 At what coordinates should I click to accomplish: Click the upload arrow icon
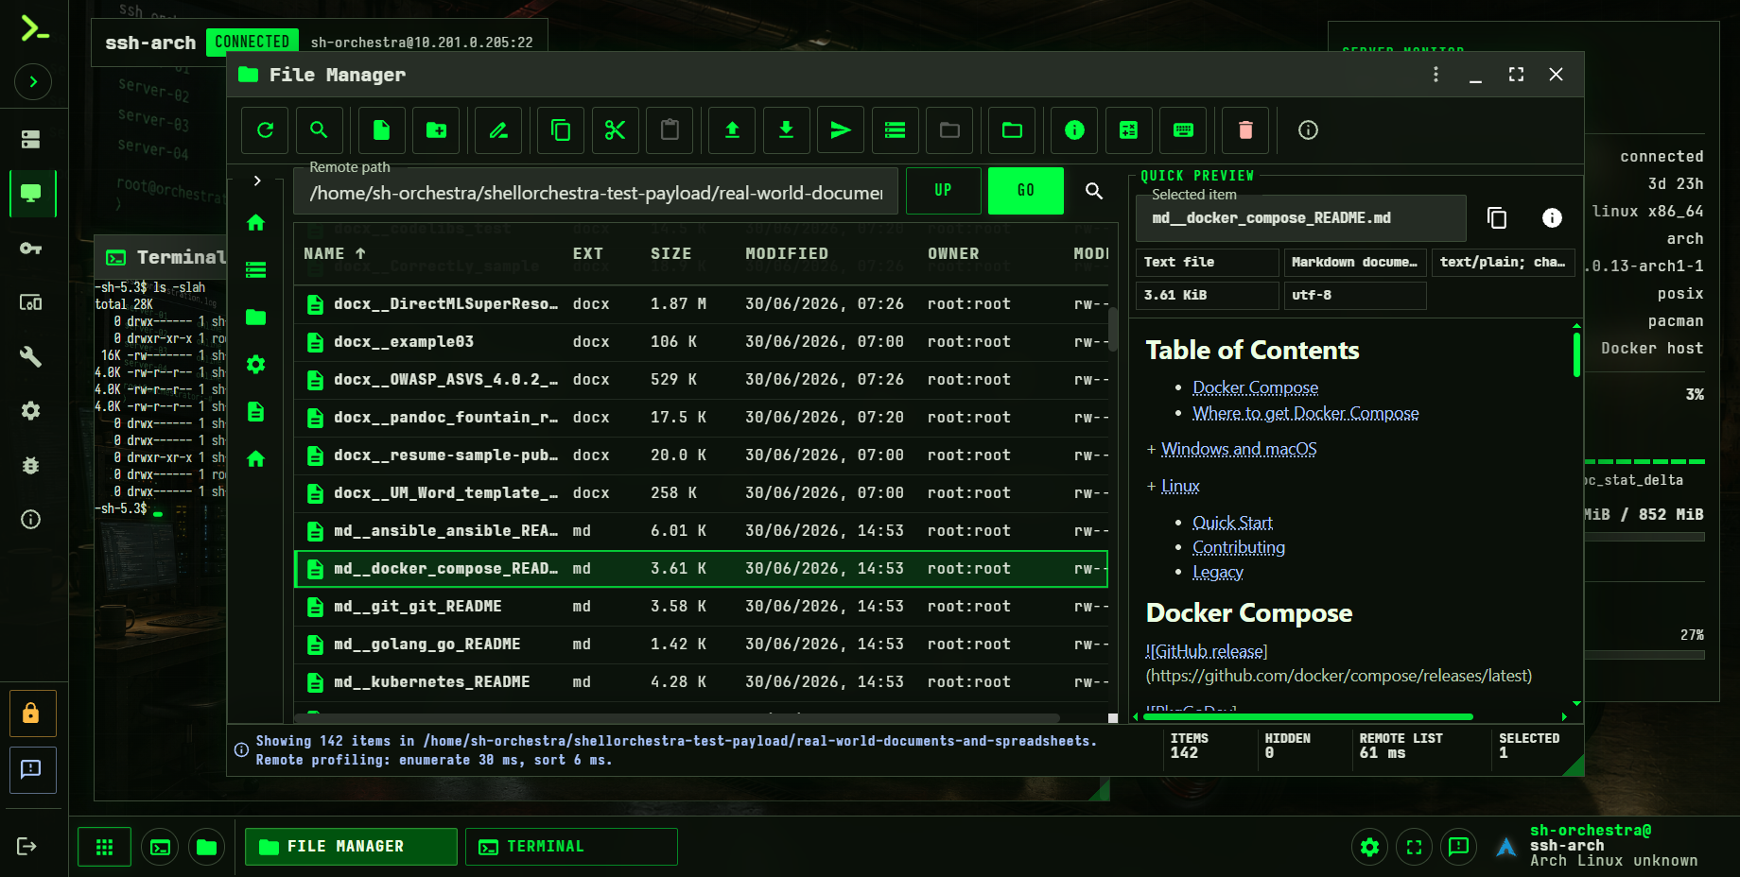[732, 130]
